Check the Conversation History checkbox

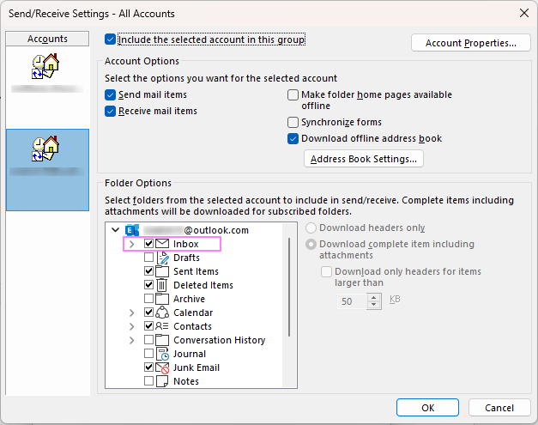coord(148,339)
